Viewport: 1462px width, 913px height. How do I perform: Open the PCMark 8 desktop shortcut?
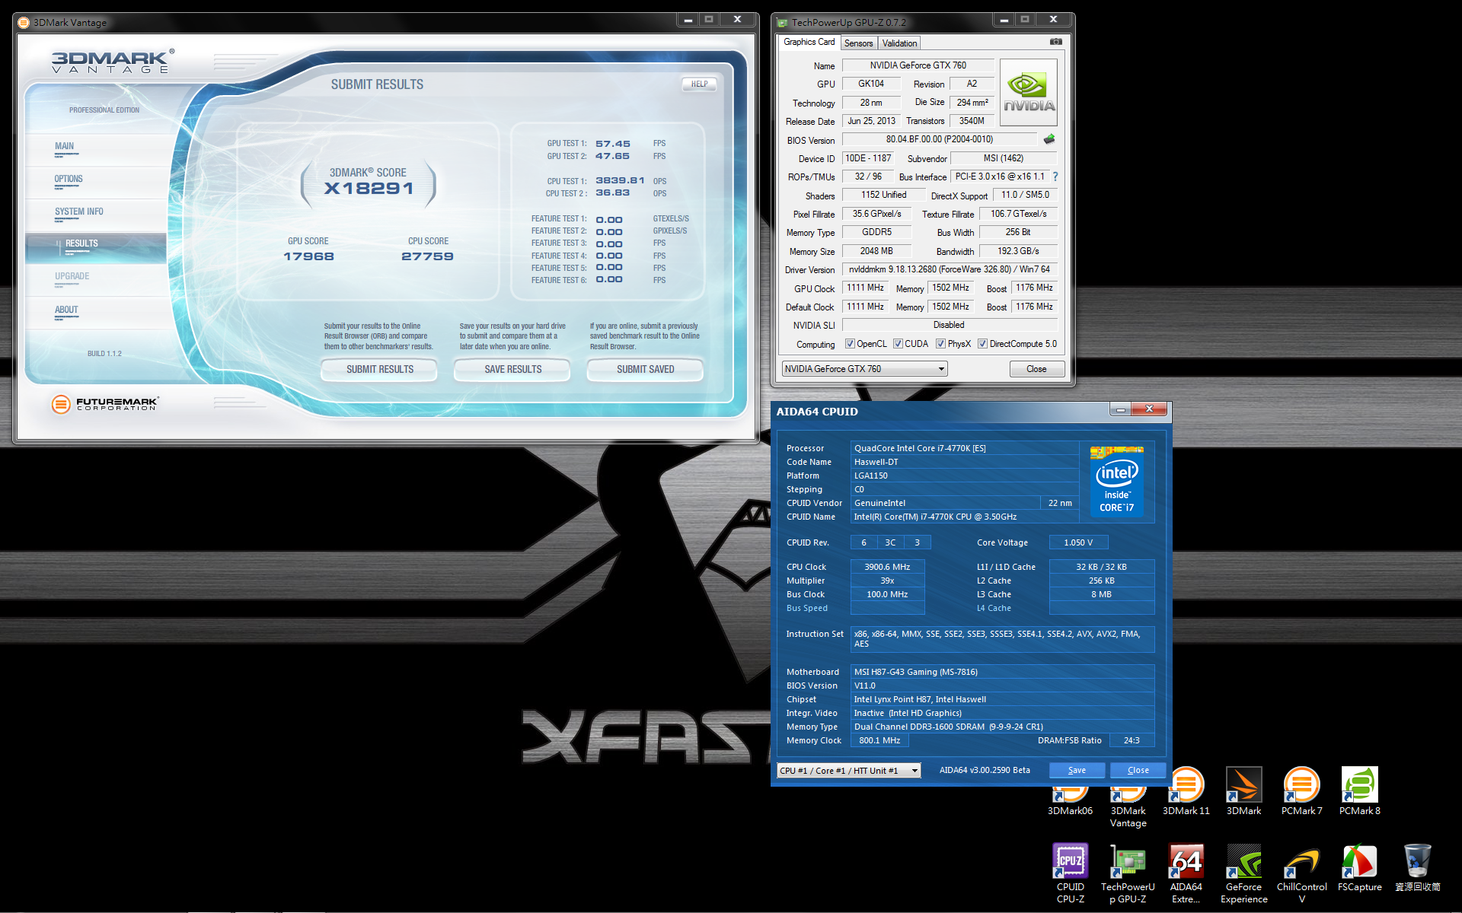coord(1359,791)
